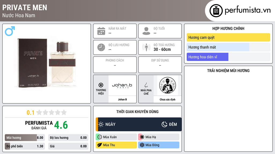Click the perfumista.vn site name text
Screen dimensions: 275x154
coord(248,10)
